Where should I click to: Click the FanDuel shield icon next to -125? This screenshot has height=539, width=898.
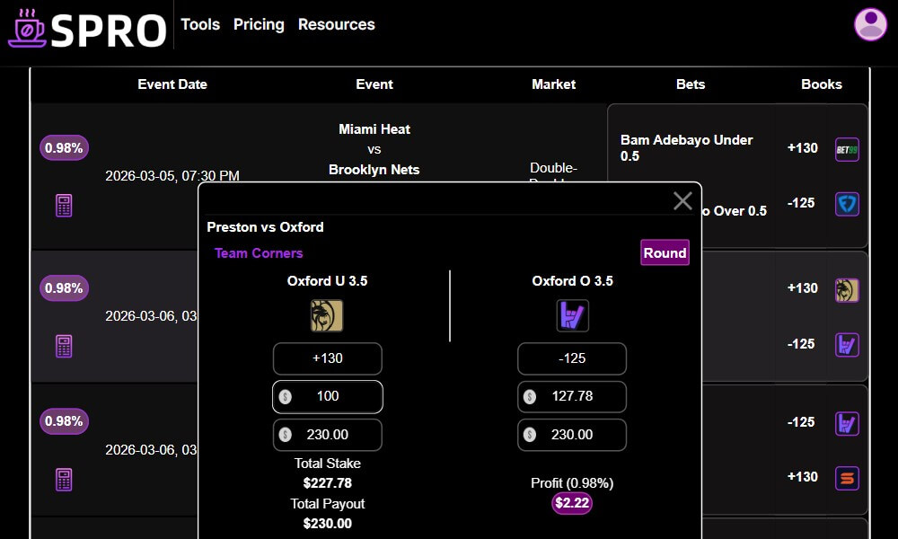[845, 204]
